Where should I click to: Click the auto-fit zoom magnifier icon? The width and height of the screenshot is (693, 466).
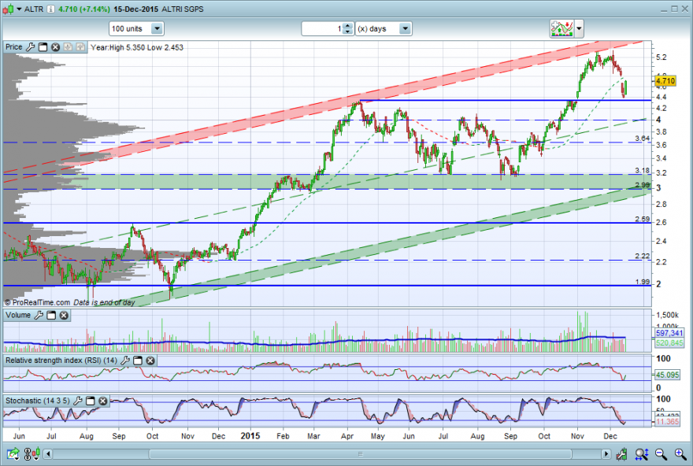tap(642, 453)
